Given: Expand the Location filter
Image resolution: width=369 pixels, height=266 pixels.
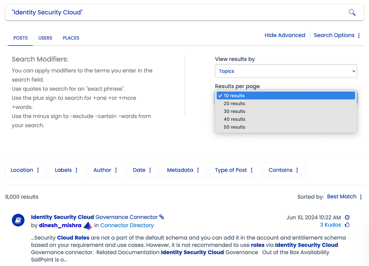Looking at the screenshot, I should point(25,170).
